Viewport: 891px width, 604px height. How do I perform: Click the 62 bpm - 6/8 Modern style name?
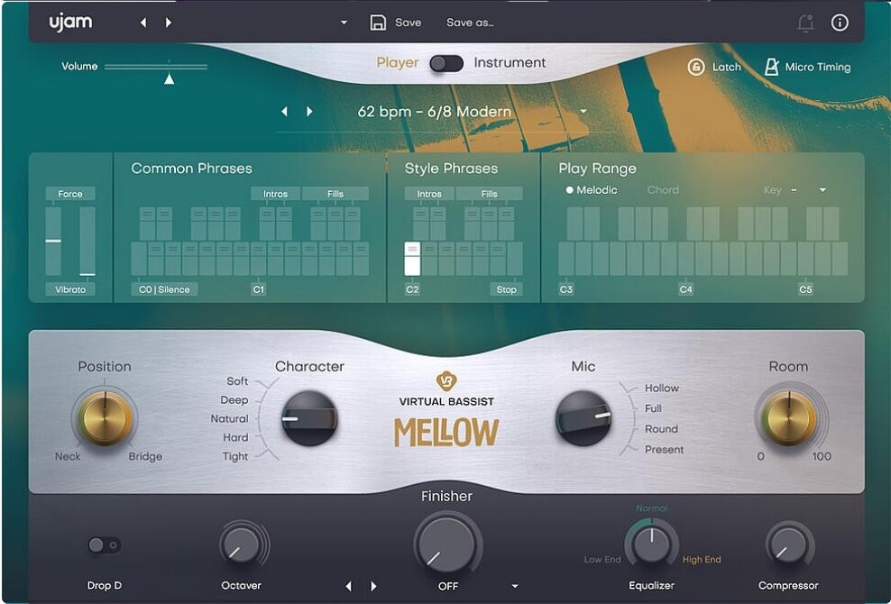434,112
